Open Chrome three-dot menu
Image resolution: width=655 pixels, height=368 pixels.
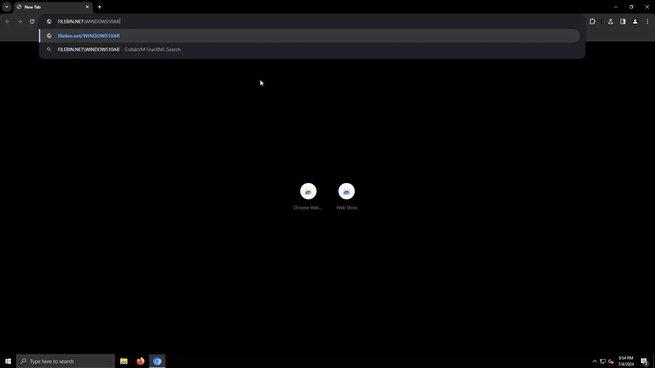647,21
